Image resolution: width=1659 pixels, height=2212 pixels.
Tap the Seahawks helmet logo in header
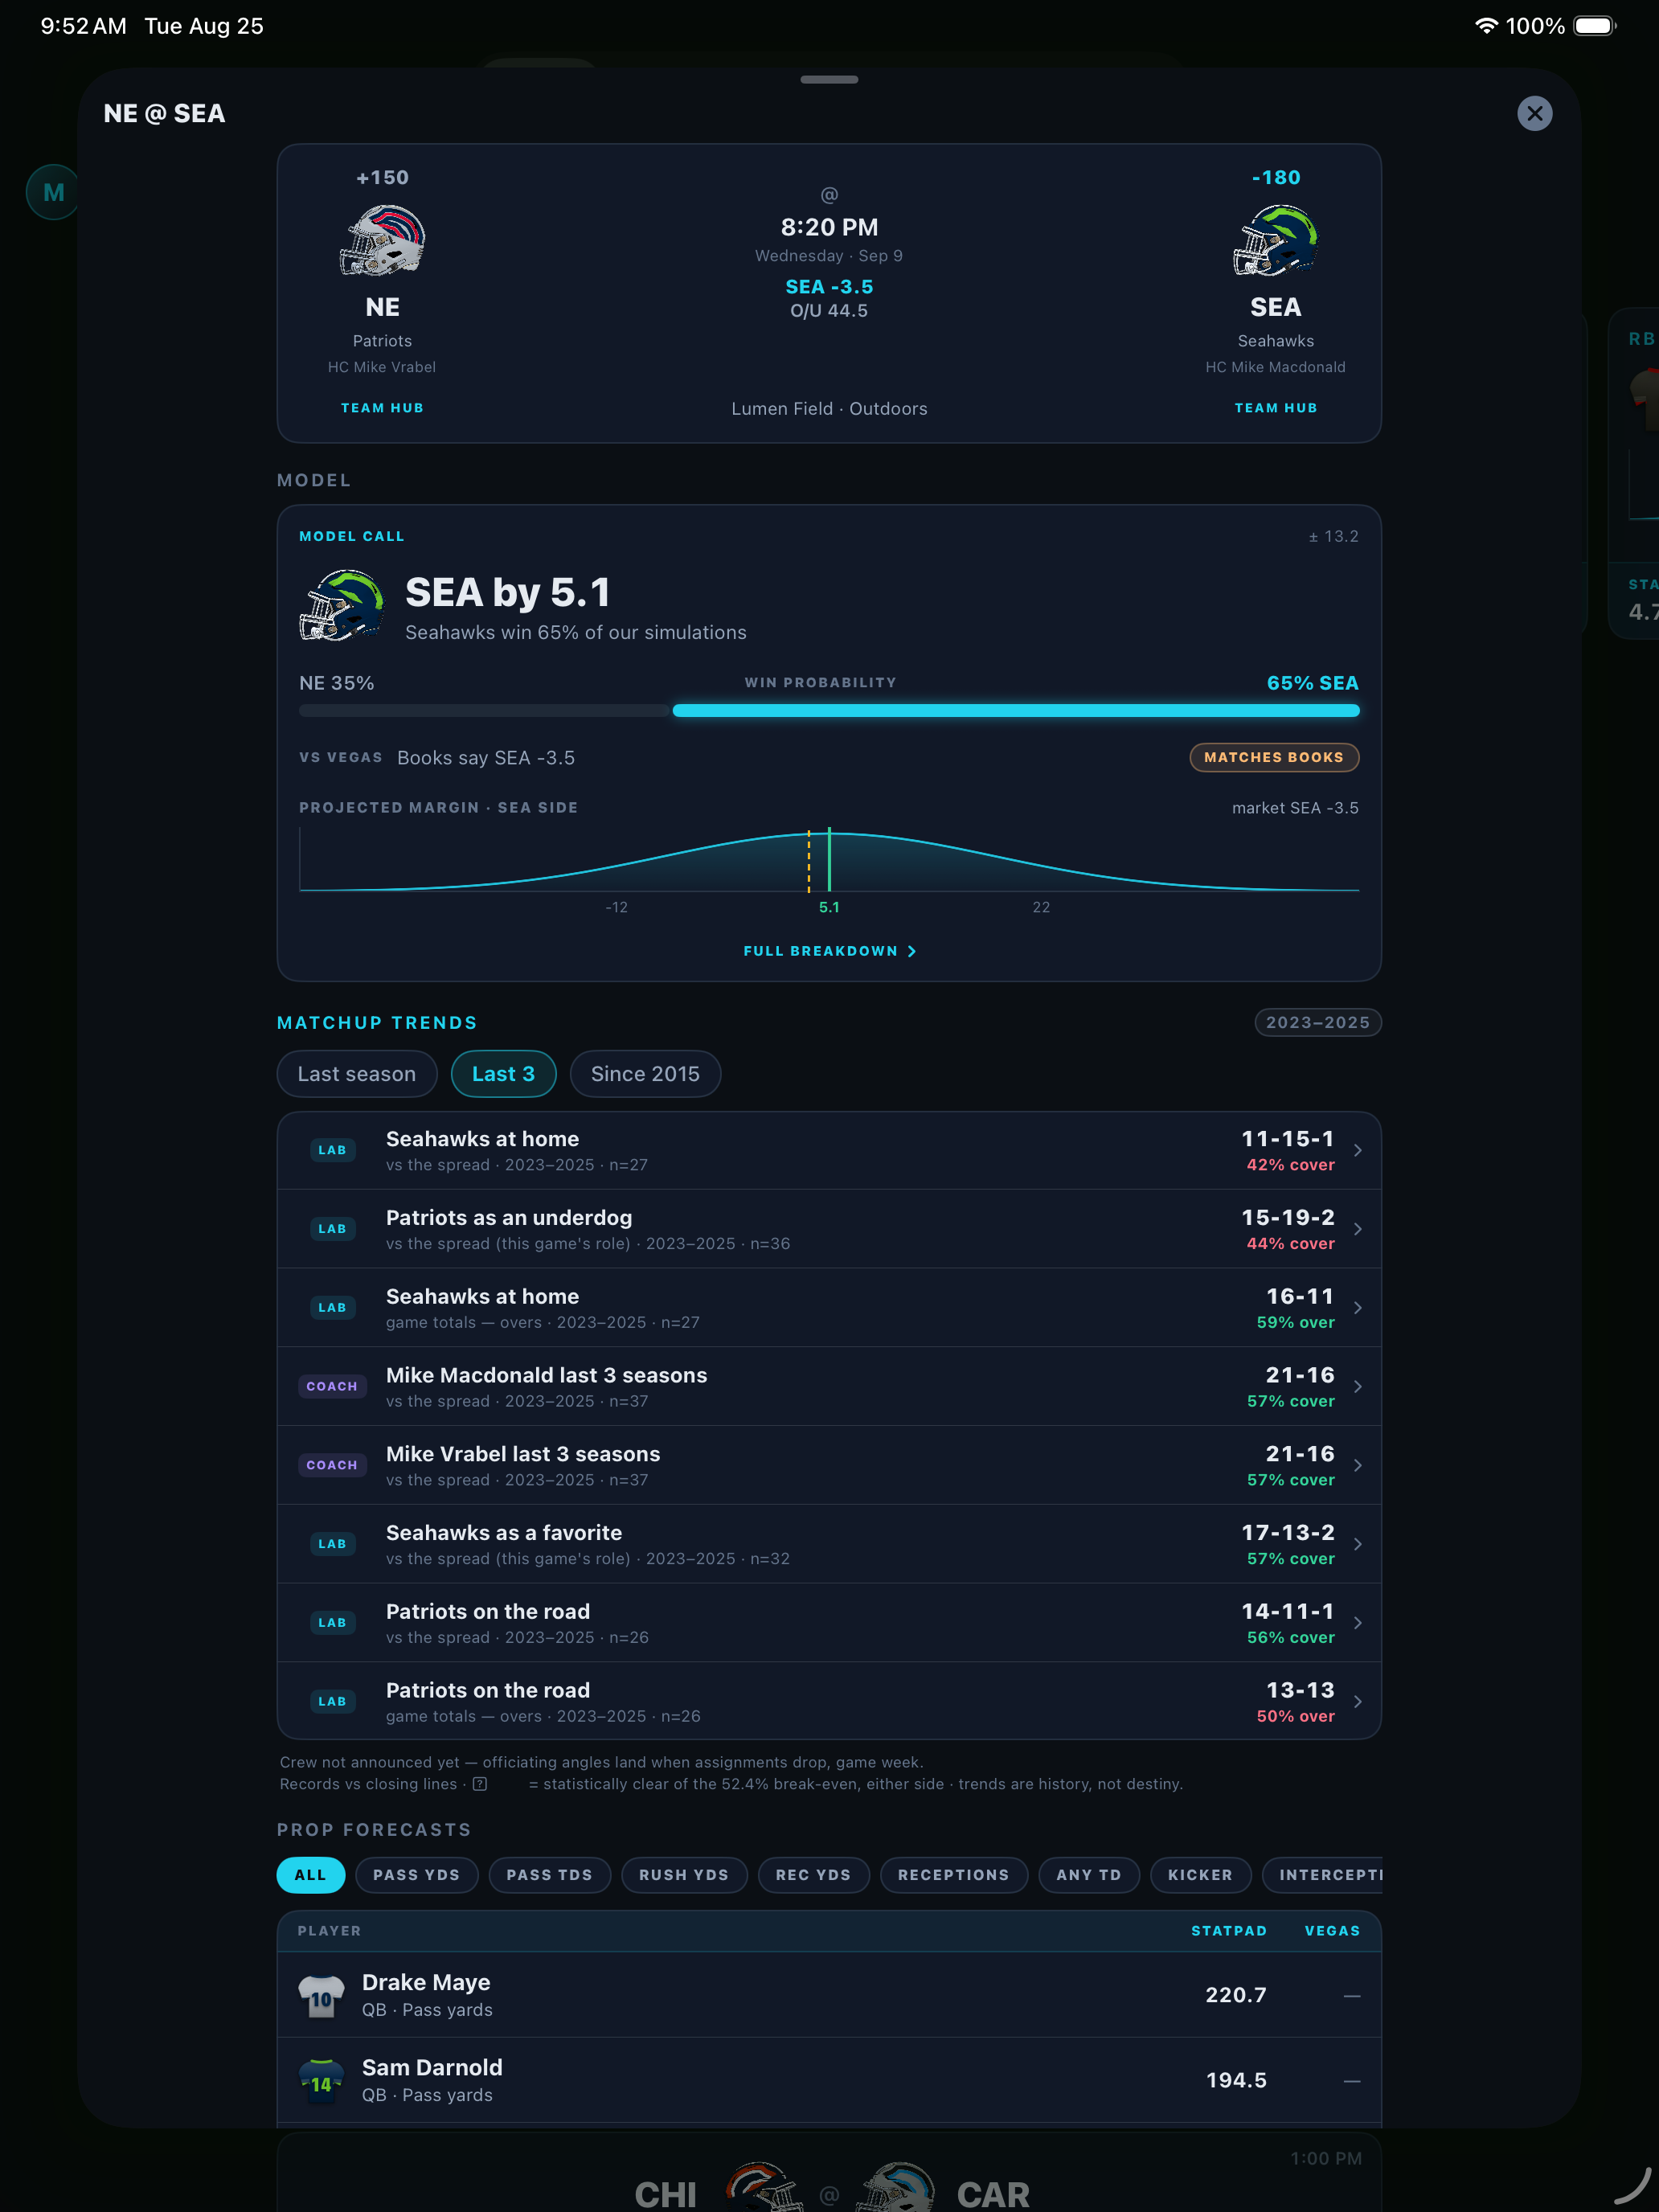1275,240
